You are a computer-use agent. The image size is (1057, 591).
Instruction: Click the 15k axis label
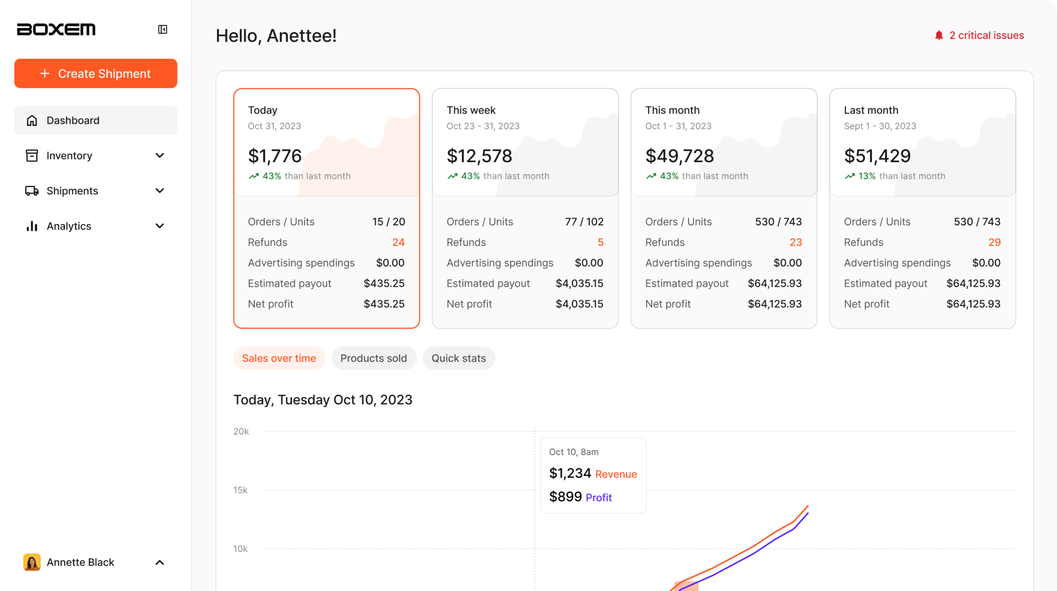(240, 490)
